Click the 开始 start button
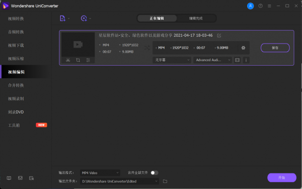302x189 pixels. (x=282, y=177)
